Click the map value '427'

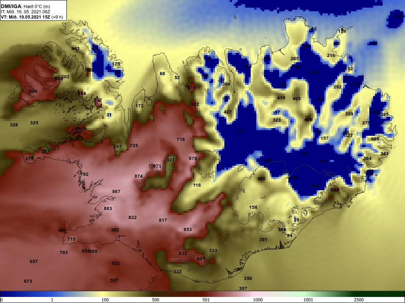[x=228, y=112]
